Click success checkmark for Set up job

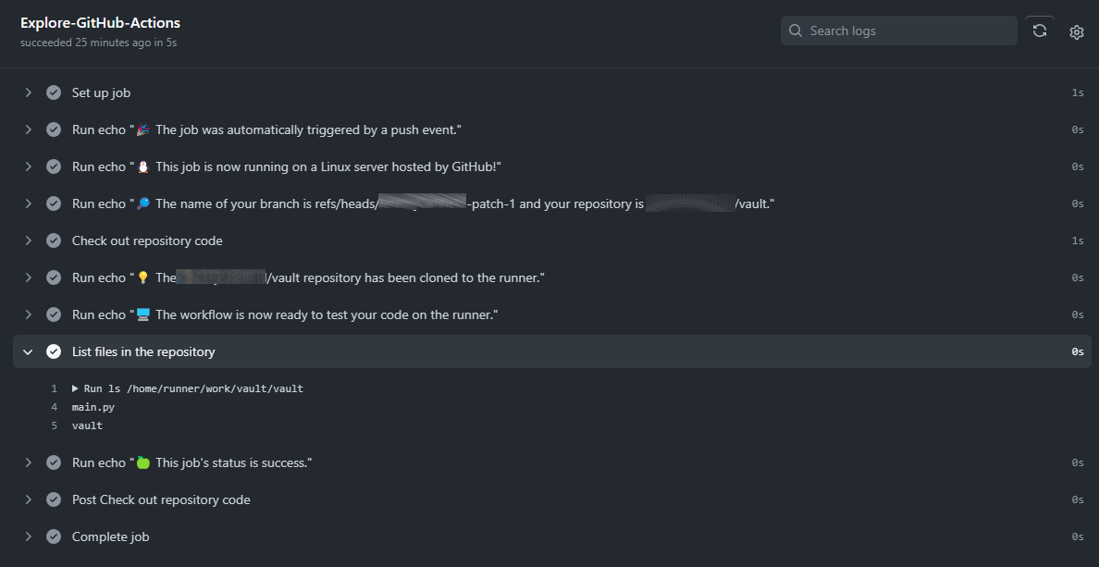[x=54, y=92]
